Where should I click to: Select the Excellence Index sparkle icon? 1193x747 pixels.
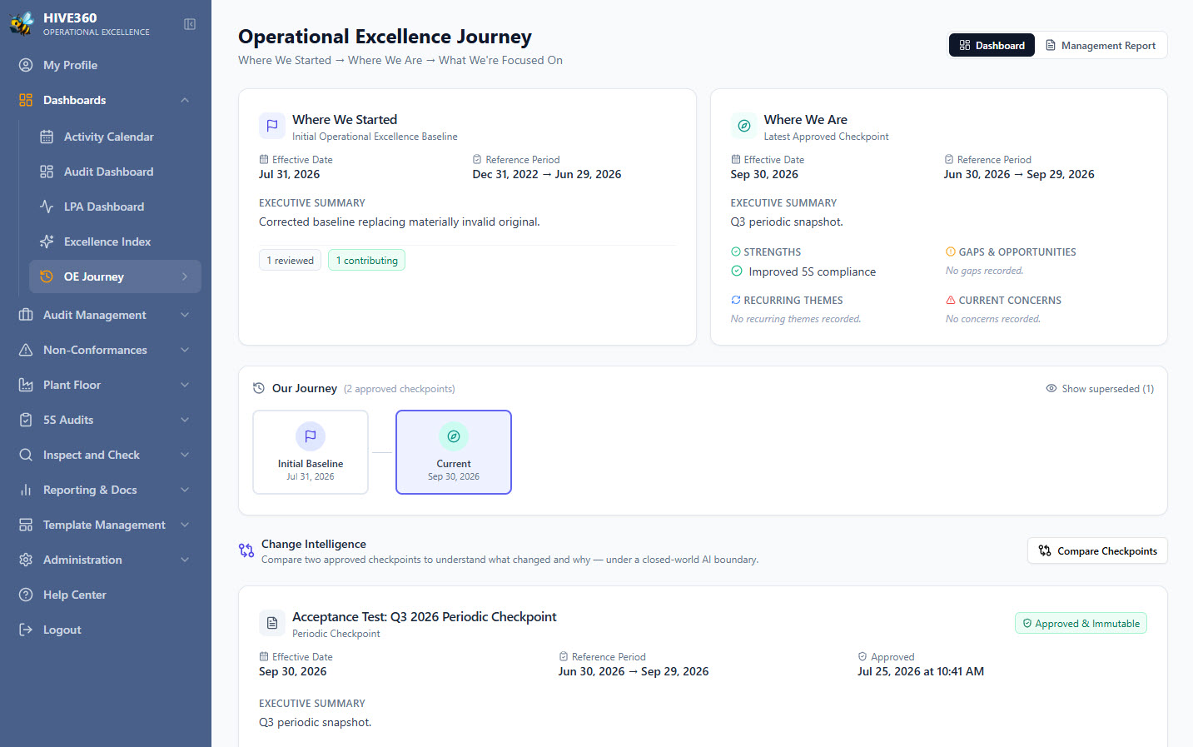[47, 242]
